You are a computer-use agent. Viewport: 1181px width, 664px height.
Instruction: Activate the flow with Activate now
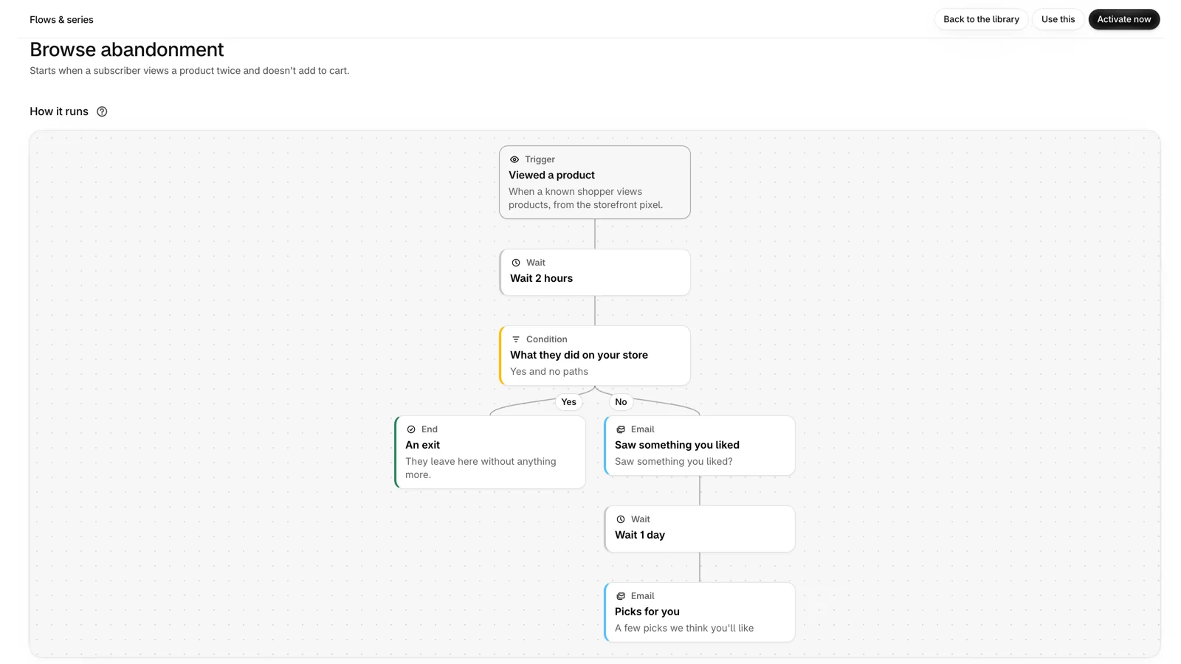tap(1123, 19)
